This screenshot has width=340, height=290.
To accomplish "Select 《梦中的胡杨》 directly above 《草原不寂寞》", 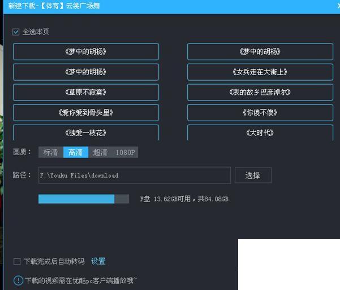I will [x=86, y=72].
